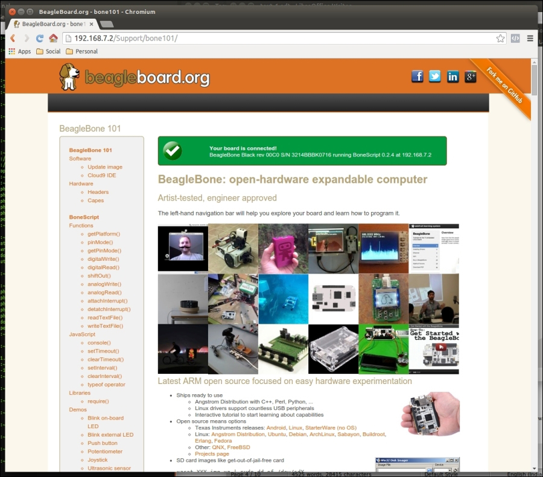Image resolution: width=543 pixels, height=477 pixels.
Task: Open the Cloud9 IDE link
Action: (x=102, y=175)
